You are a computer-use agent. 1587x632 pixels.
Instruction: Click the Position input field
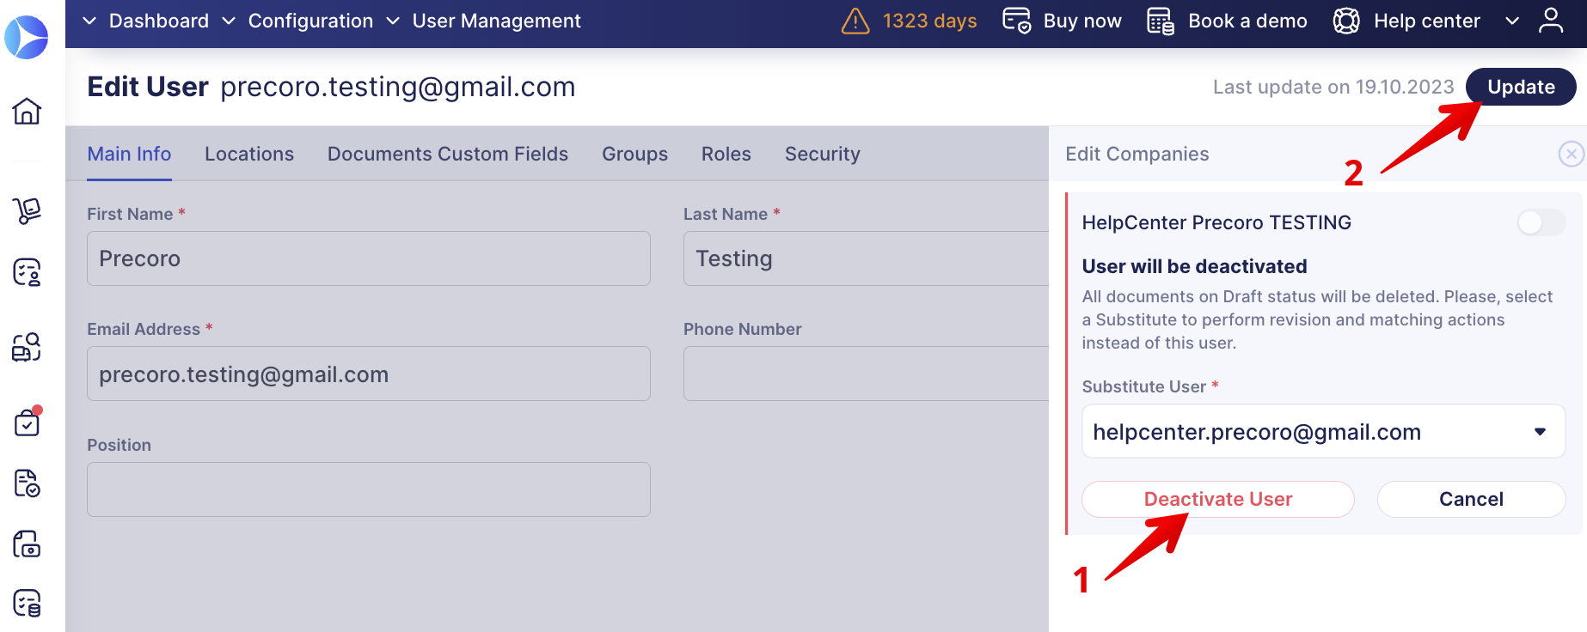pyautogui.click(x=369, y=489)
